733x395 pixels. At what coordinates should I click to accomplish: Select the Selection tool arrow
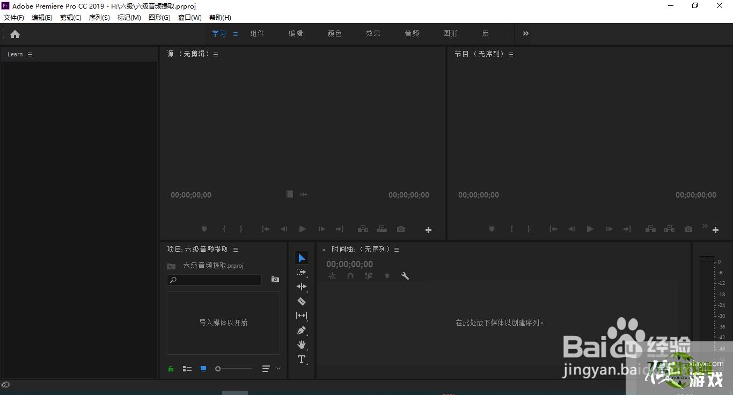click(x=302, y=258)
